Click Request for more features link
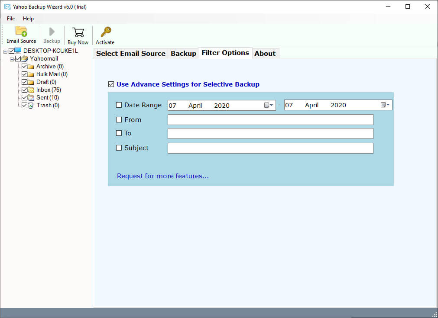Viewport: 438px width, 318px height. 162,176
